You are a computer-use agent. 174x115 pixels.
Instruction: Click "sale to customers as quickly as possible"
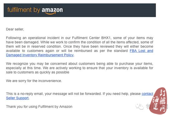point(38,72)
